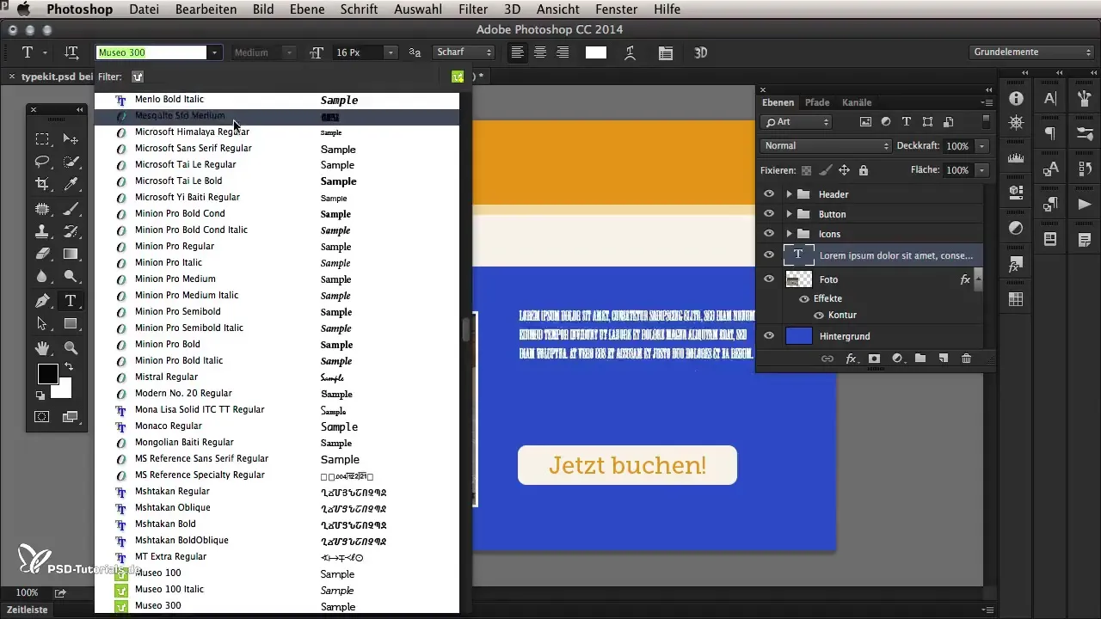1101x619 pixels.
Task: Switch to the Kanäle tab
Action: 857,102
